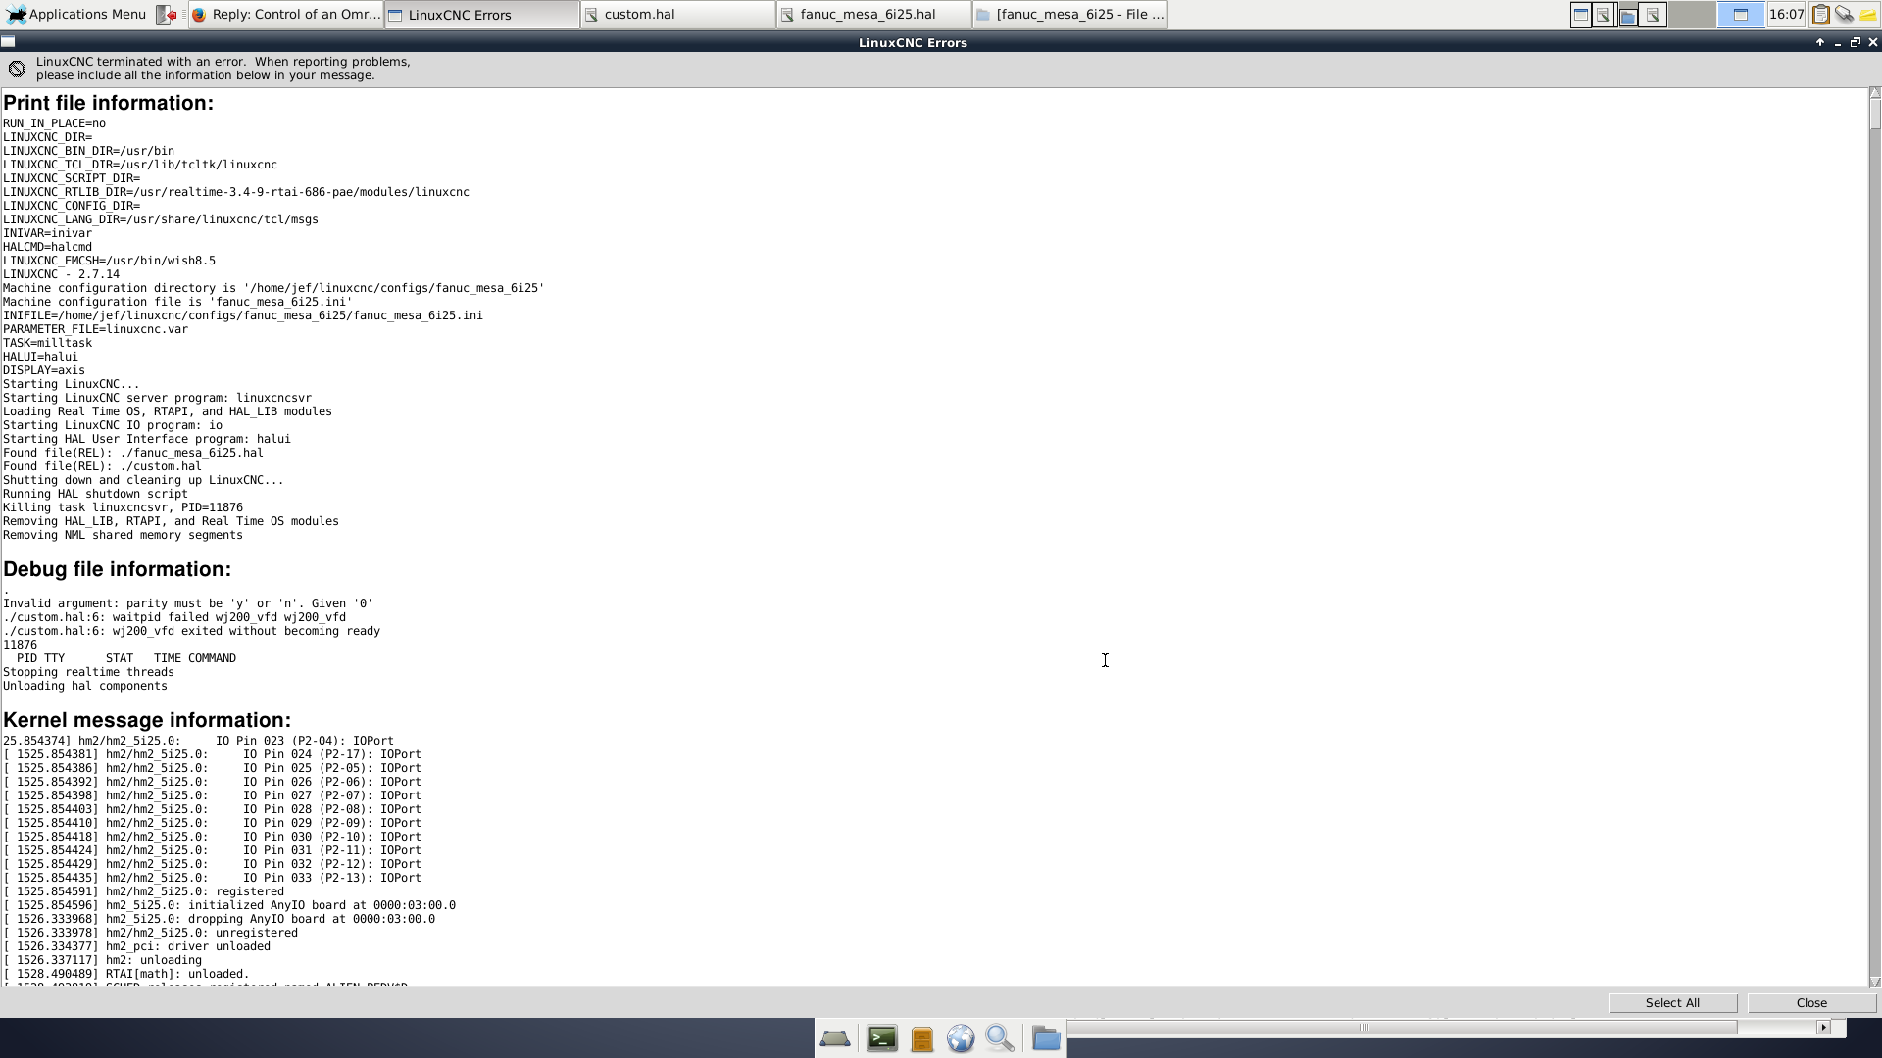Click the 'Unloading hal components' line
The height and width of the screenshot is (1058, 1882).
85,686
